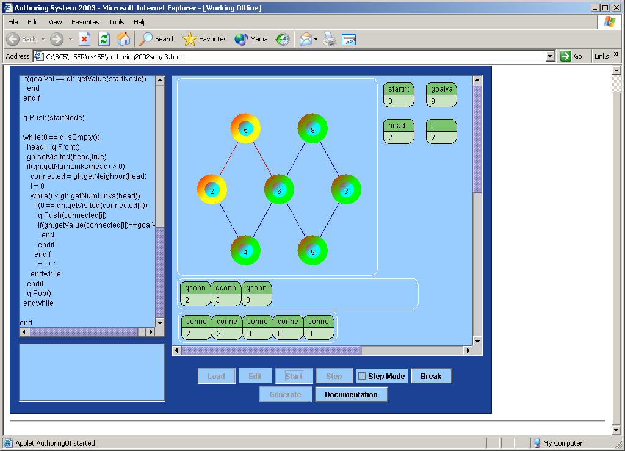Click the Stop icon in toolbar
The image size is (625, 451).
pos(84,39)
